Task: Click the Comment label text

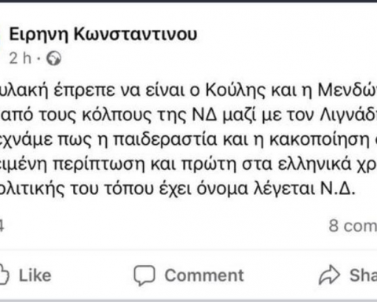Action: (204, 275)
